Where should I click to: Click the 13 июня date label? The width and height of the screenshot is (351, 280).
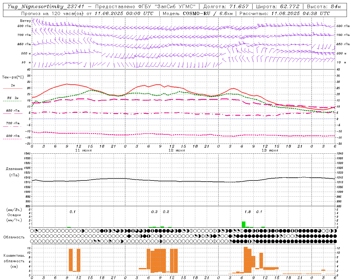click(270, 150)
